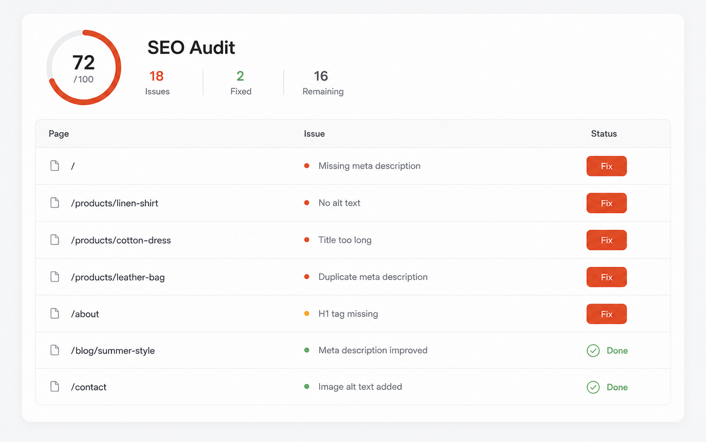The width and height of the screenshot is (706, 442).
Task: Fix the Title too long issue
Action: (x=606, y=240)
